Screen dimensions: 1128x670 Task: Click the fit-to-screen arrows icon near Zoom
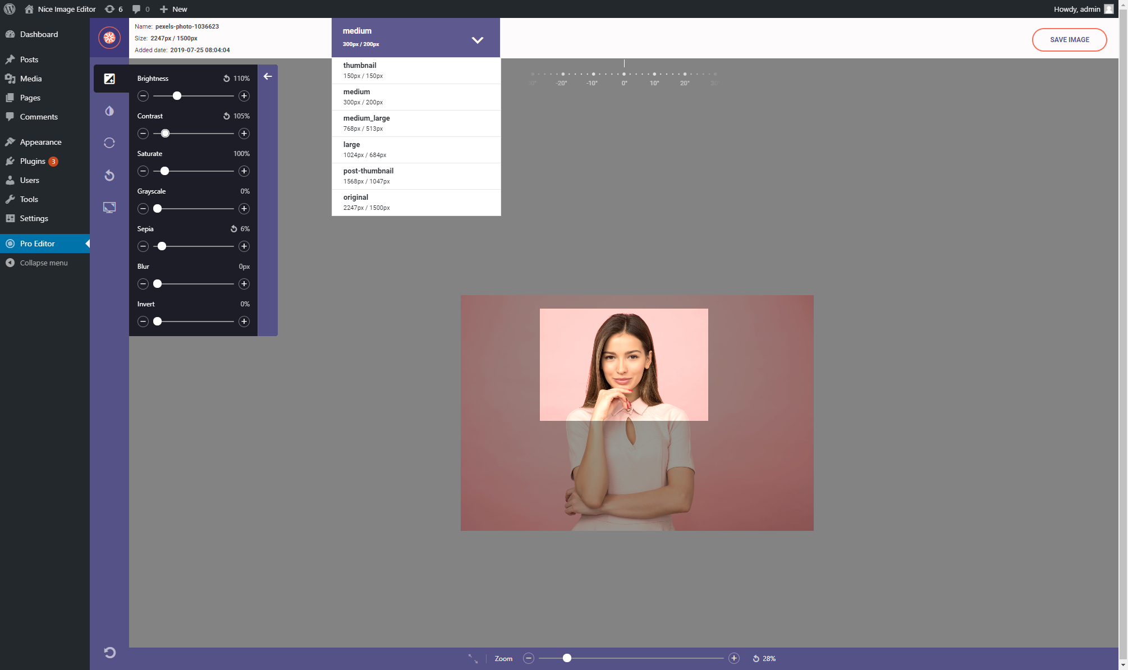click(x=473, y=658)
